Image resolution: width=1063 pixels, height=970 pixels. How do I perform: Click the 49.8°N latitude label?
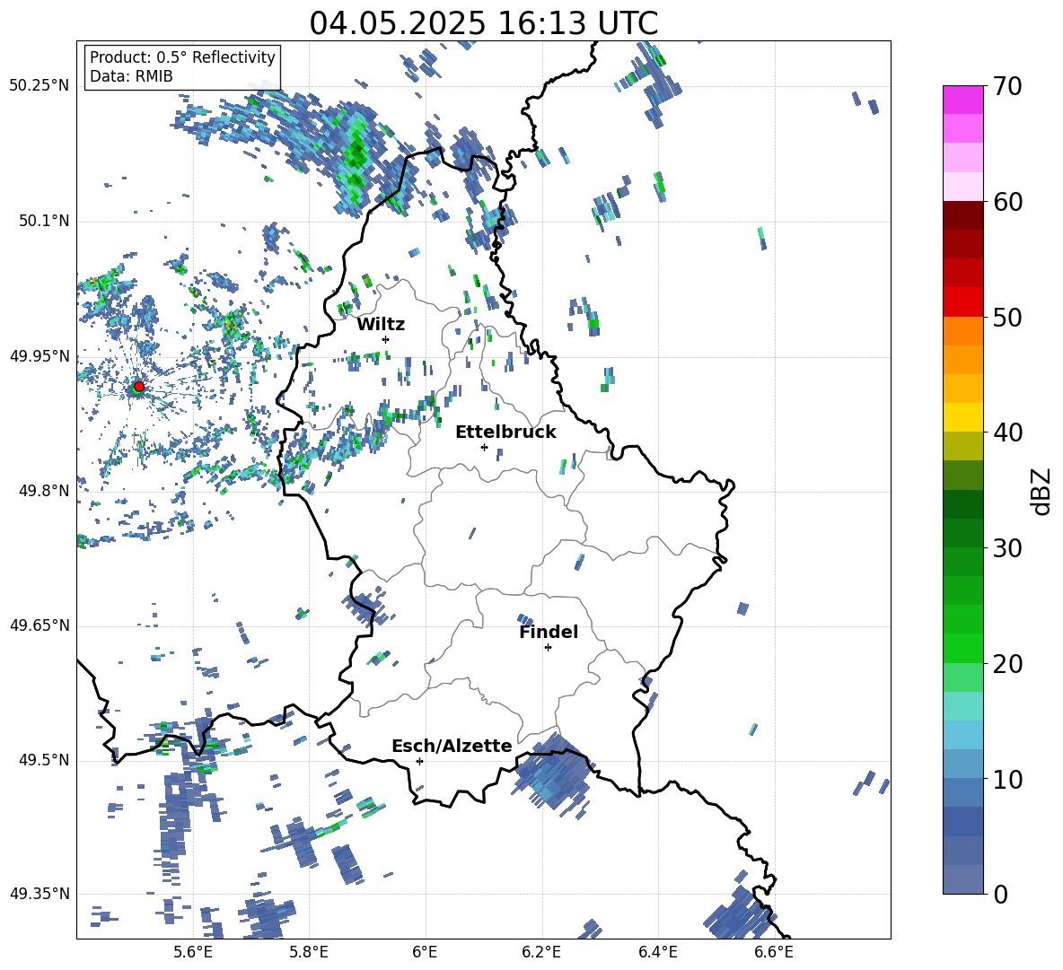click(44, 491)
